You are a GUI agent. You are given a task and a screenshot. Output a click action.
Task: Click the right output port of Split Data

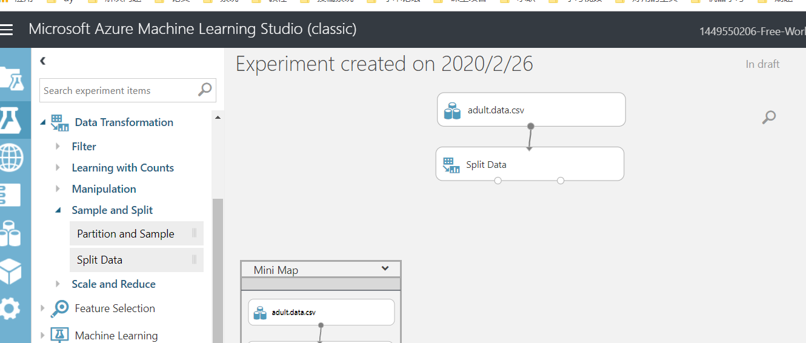(561, 181)
